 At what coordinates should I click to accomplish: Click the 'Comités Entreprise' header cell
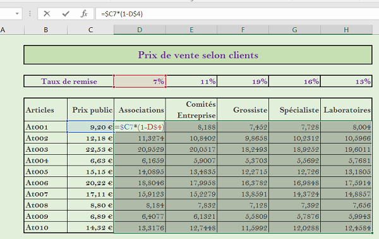pyautogui.click(x=191, y=110)
